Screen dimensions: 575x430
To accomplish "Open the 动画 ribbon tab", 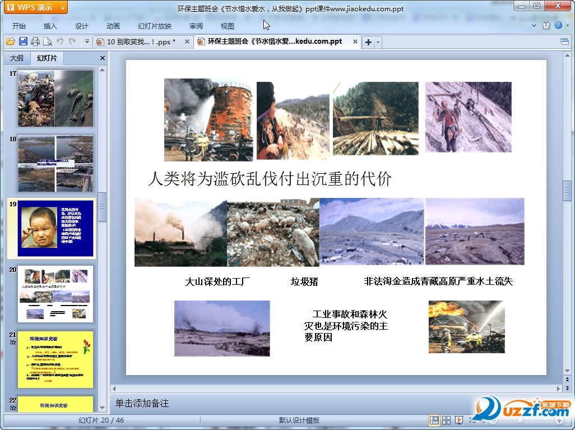I will click(x=113, y=26).
